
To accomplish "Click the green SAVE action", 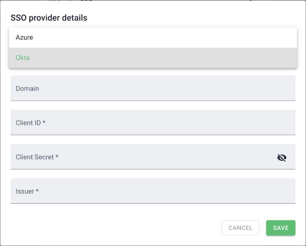I will [x=281, y=228].
